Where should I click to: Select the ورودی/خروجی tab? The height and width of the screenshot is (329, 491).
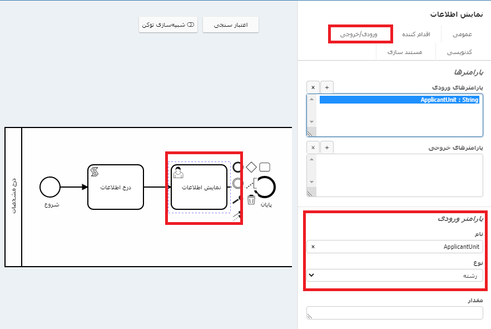(360, 35)
